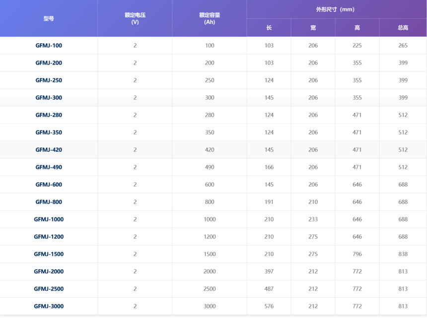This screenshot has width=427, height=330.
Task: Click the 长 sub-column header
Action: tap(269, 27)
